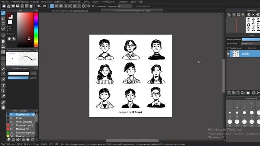Select the Контурная ручка brush
Screen dimensions: 260x146
pos(21,133)
